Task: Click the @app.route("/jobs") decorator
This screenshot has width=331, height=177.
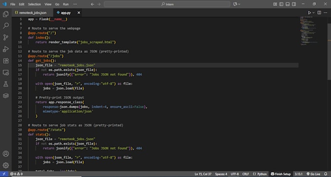Action: click(46, 56)
